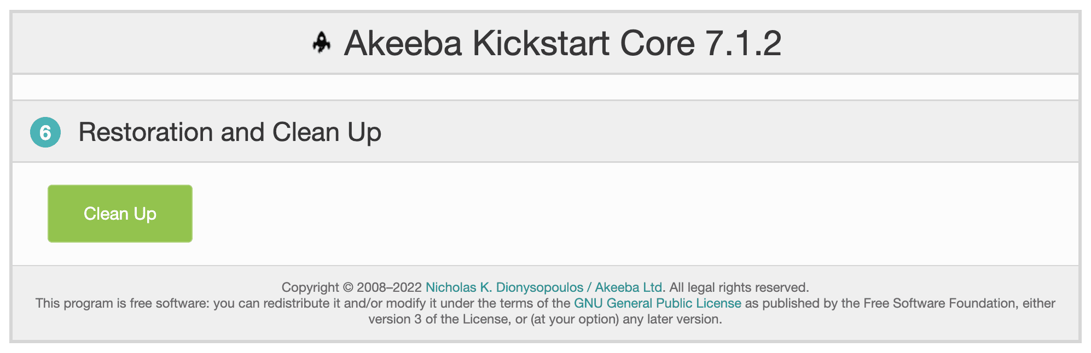
Task: Click the "Copyright © 2008–2022" footer text
Action: click(x=351, y=287)
